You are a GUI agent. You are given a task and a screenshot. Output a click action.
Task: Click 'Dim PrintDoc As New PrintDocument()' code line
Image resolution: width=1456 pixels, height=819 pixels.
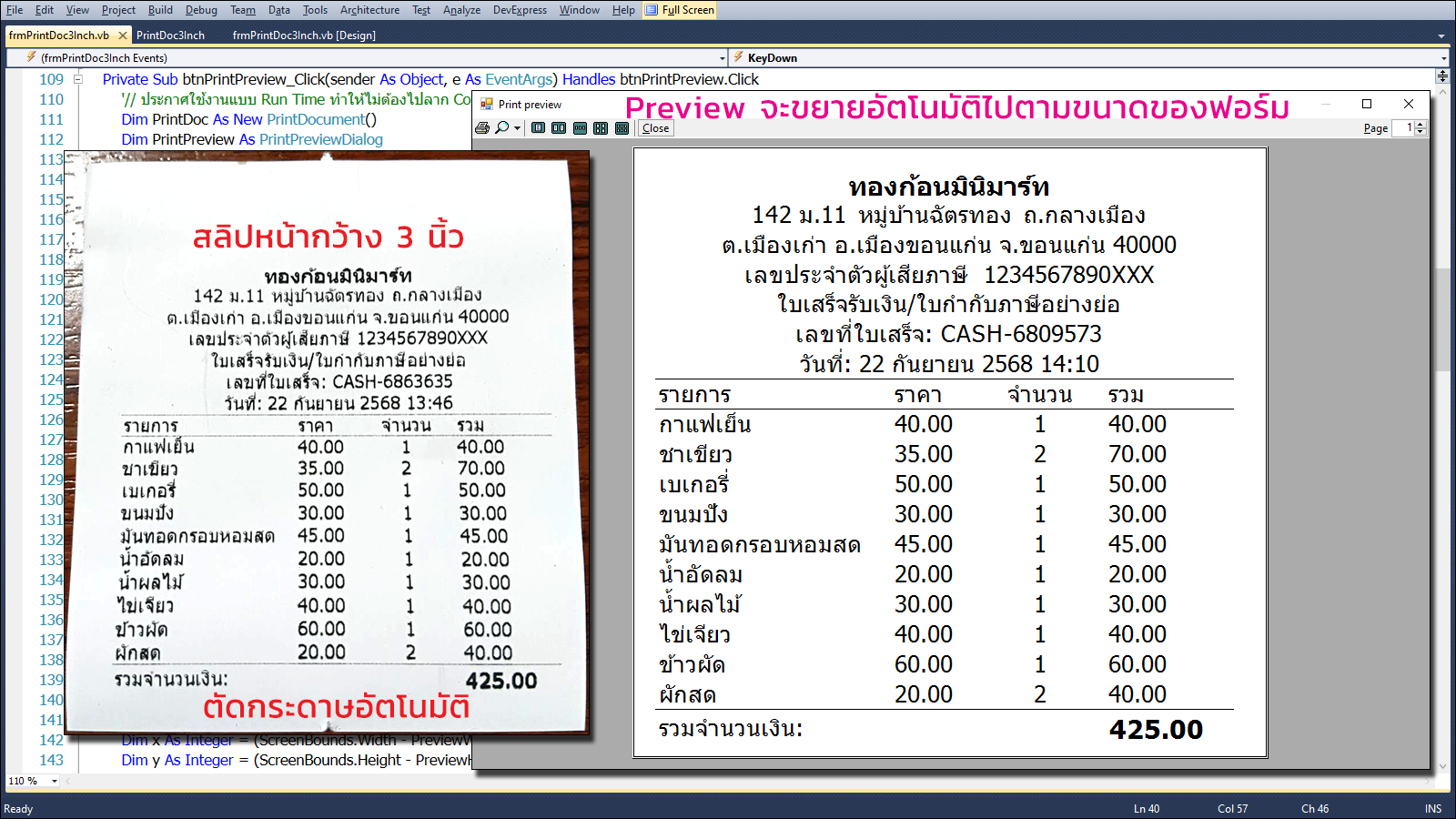click(x=249, y=119)
